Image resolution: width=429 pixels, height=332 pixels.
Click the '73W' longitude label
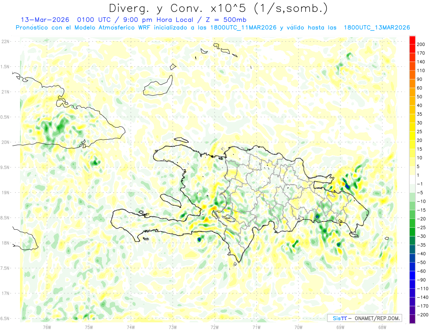pos(173,328)
